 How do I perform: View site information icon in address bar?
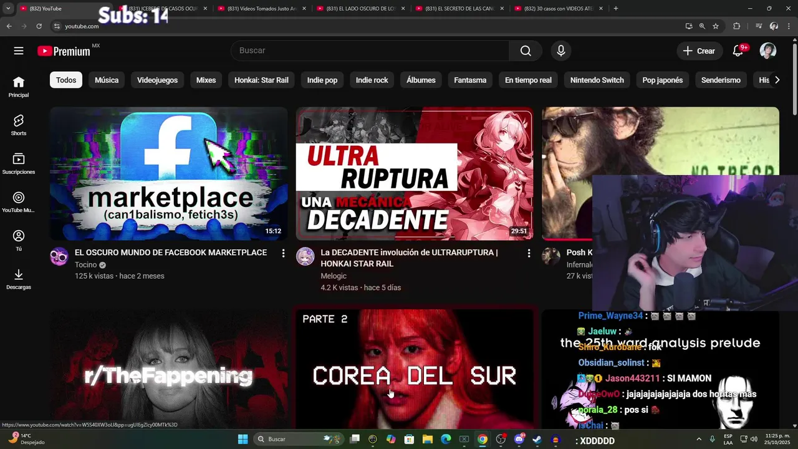pyautogui.click(x=57, y=26)
